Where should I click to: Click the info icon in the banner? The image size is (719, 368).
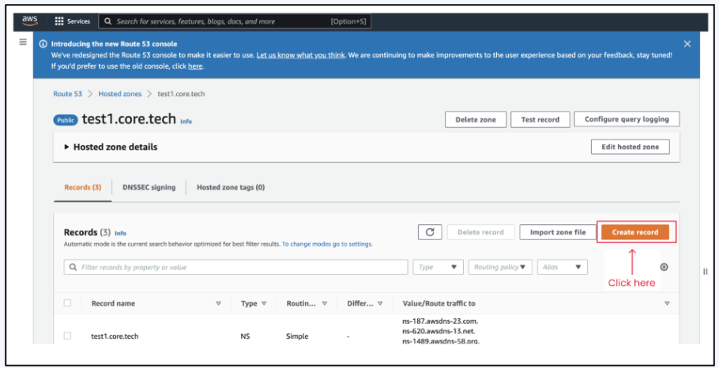click(x=43, y=44)
